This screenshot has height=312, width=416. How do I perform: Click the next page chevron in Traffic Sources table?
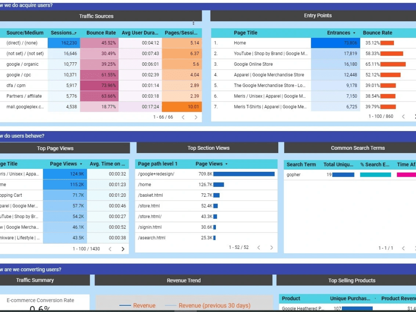point(196,117)
